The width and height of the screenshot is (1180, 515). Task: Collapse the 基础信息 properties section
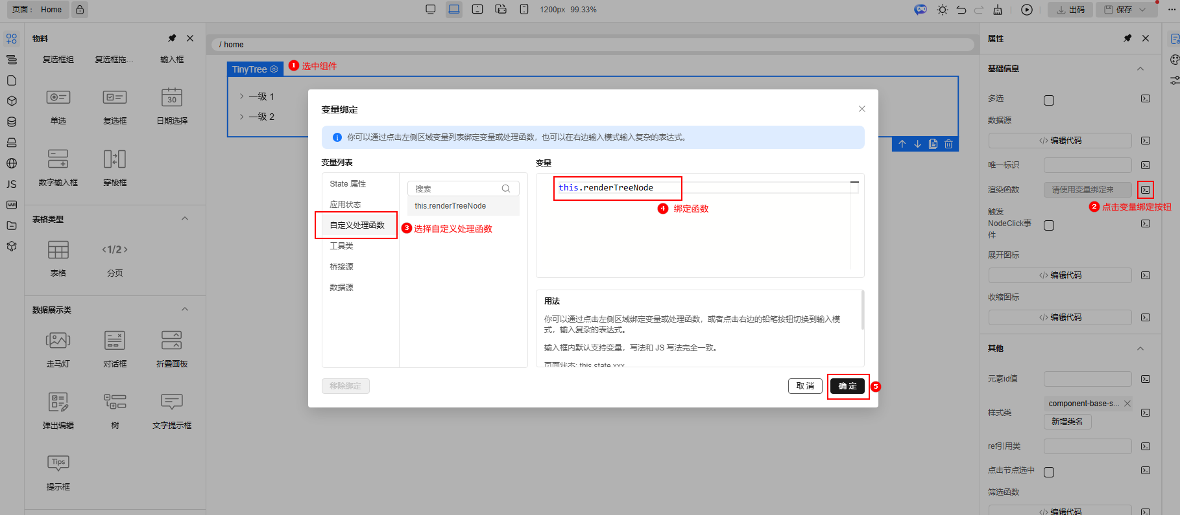(1140, 69)
